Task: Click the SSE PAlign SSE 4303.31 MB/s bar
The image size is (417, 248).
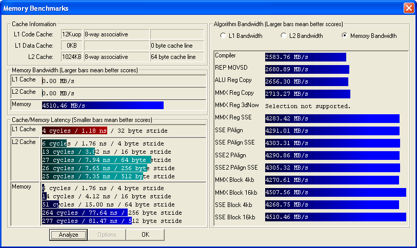Action: pos(332,143)
